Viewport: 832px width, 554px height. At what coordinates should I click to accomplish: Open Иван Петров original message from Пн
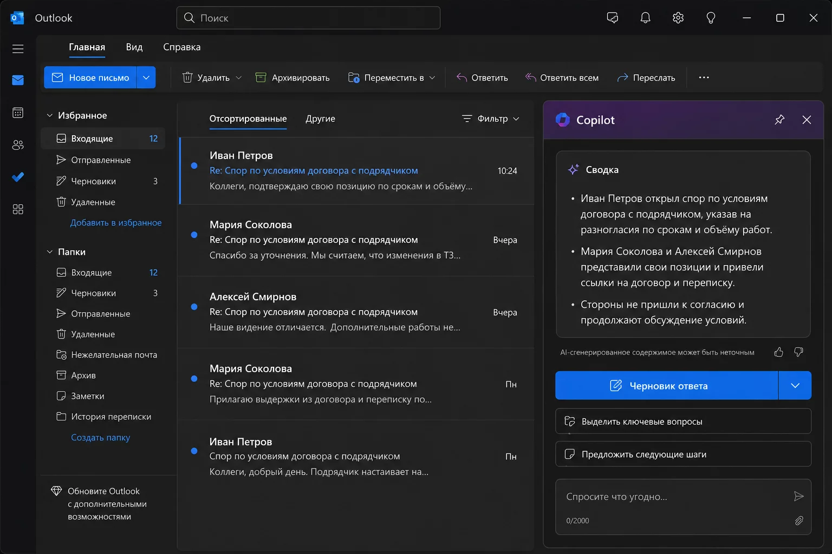(x=356, y=457)
